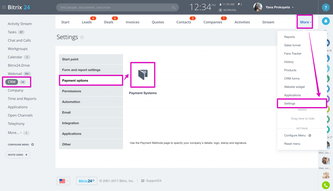This screenshot has width=333, height=191.
Task: Open Calendar in the sidebar
Action: 15,57
